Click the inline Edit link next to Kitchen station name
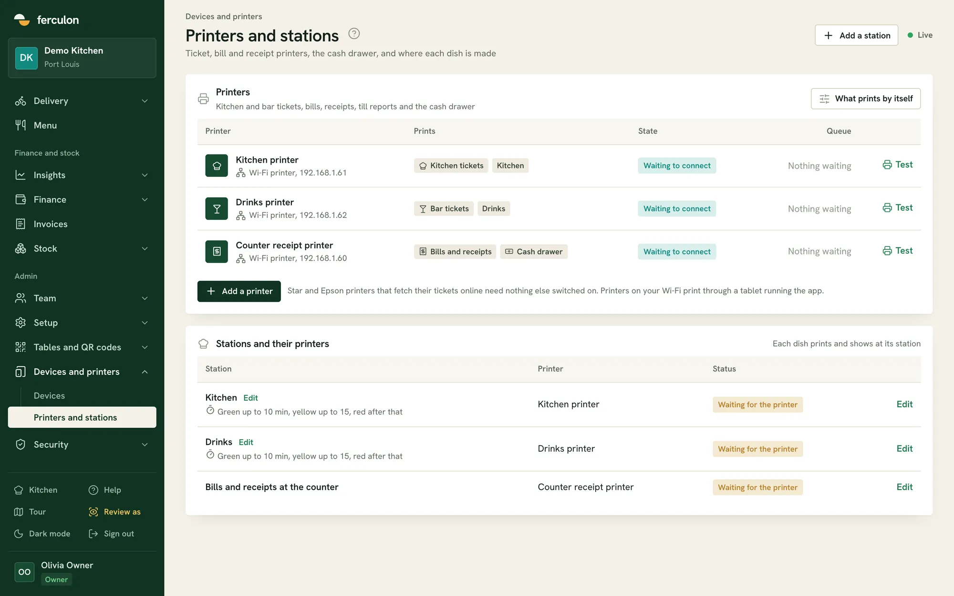The image size is (954, 596). point(250,398)
